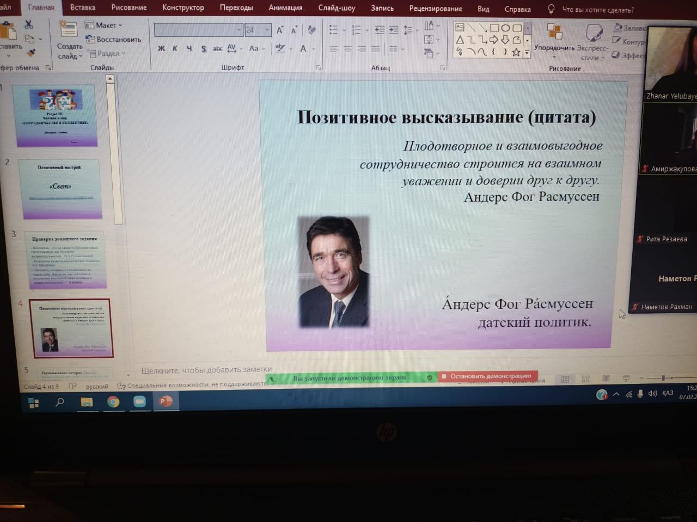This screenshot has height=522, width=697.
Task: Click the Increase Font Size icon
Action: tap(280, 30)
